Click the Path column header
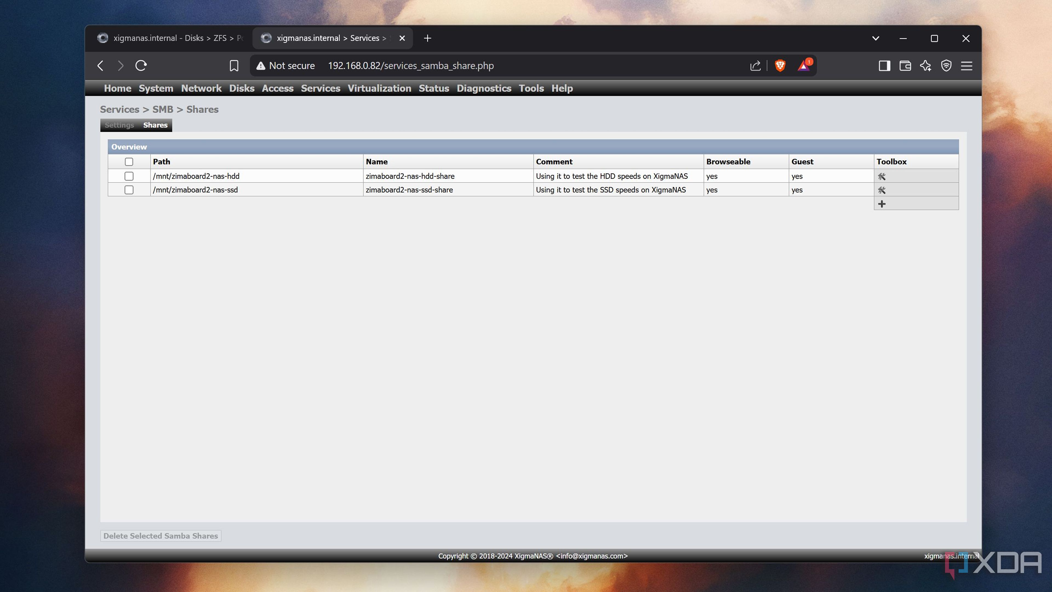The height and width of the screenshot is (592, 1052). click(256, 162)
